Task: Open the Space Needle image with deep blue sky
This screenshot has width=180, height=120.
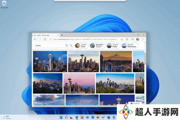Action: pos(117,100)
